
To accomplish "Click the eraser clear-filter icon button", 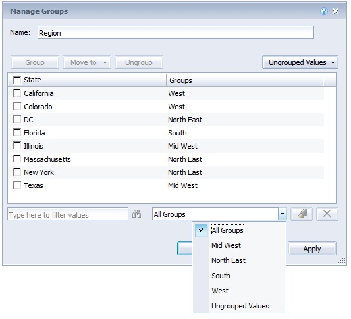I will [302, 214].
